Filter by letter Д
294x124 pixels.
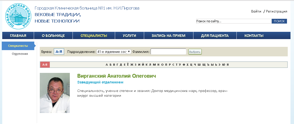click(121, 65)
